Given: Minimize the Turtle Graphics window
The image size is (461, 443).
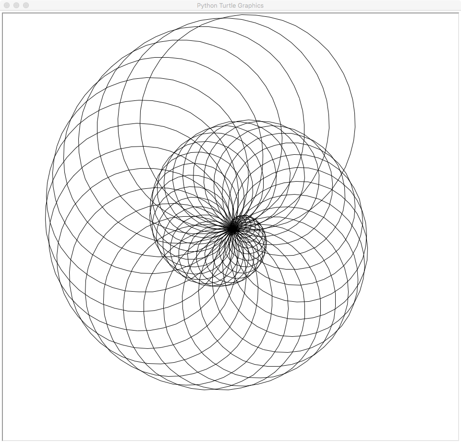Looking at the screenshot, I should 16,5.
